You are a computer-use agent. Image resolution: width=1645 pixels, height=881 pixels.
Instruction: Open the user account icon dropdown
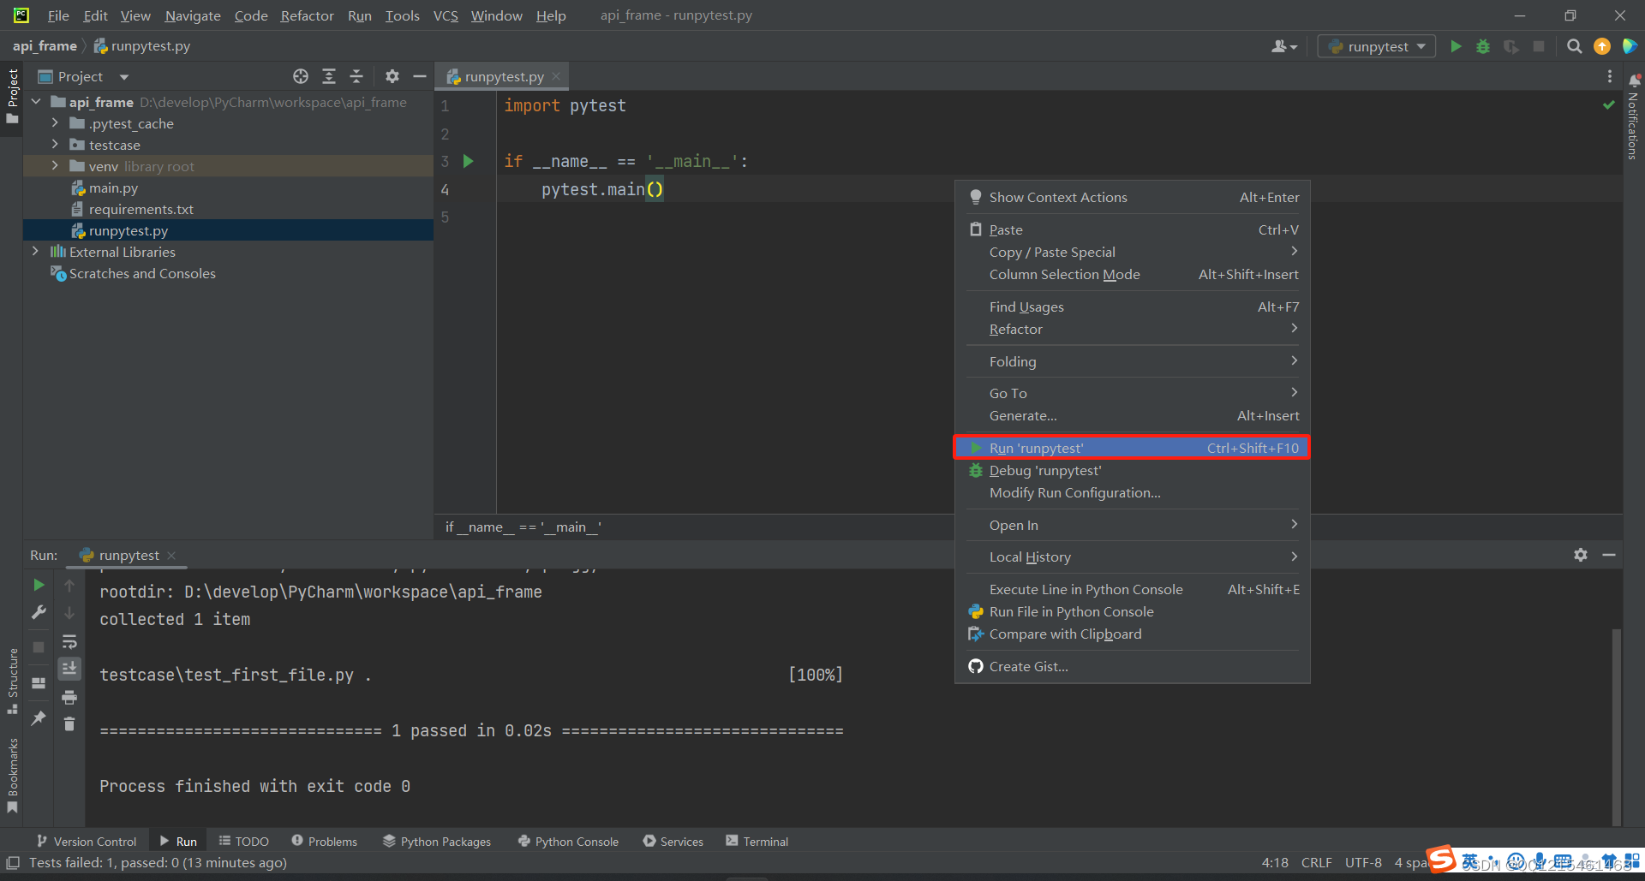click(x=1284, y=46)
